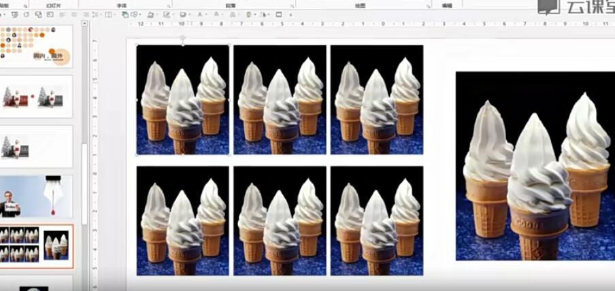Select the top-middle ice cream image
Image resolution: width=615 pixels, height=291 pixels.
click(280, 99)
